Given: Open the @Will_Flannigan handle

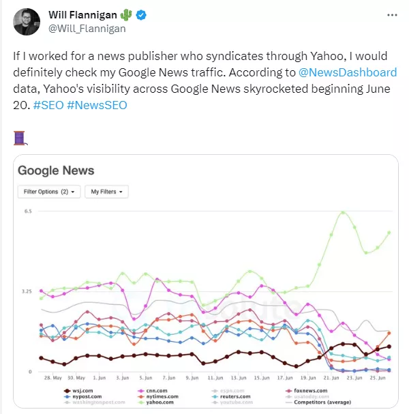Looking at the screenshot, I should pos(87,29).
